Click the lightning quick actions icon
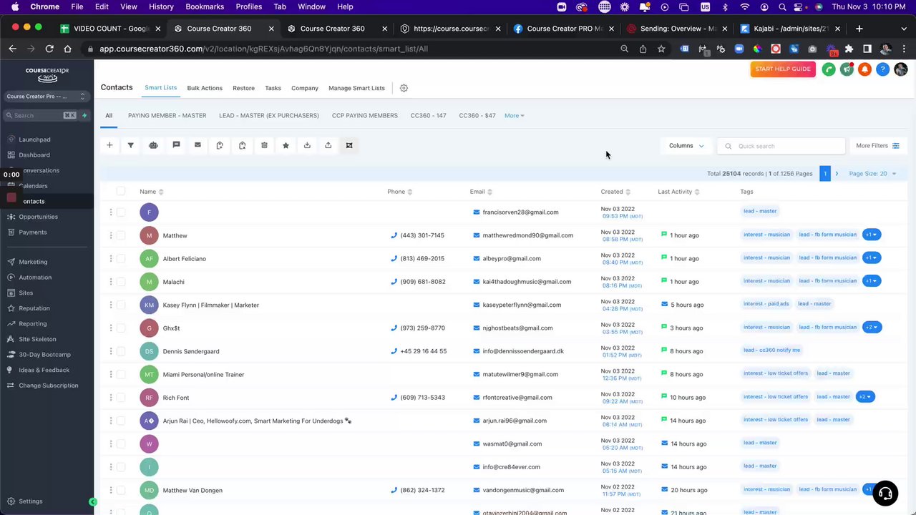The image size is (916, 515). [84, 115]
